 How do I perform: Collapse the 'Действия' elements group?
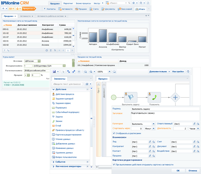tap(87, 89)
